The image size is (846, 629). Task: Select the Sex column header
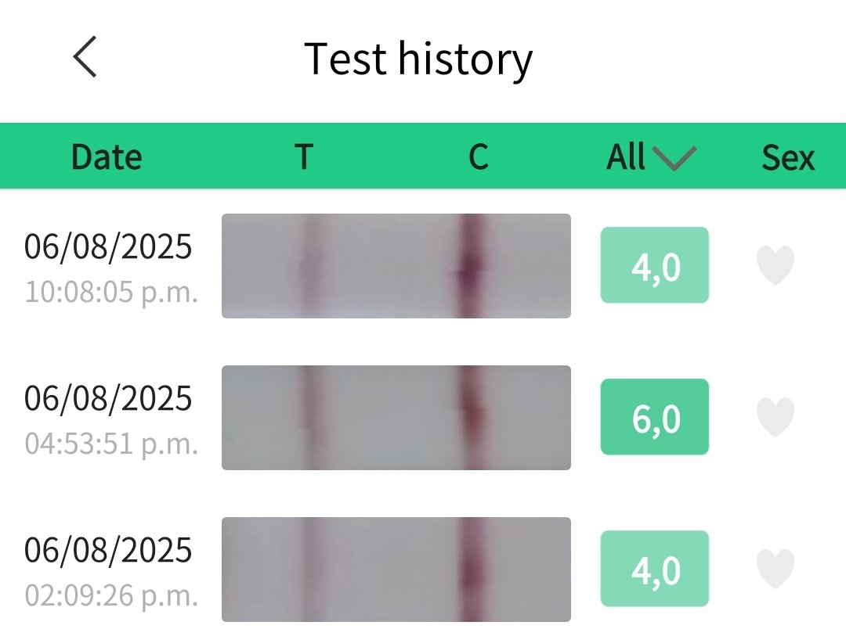point(788,157)
